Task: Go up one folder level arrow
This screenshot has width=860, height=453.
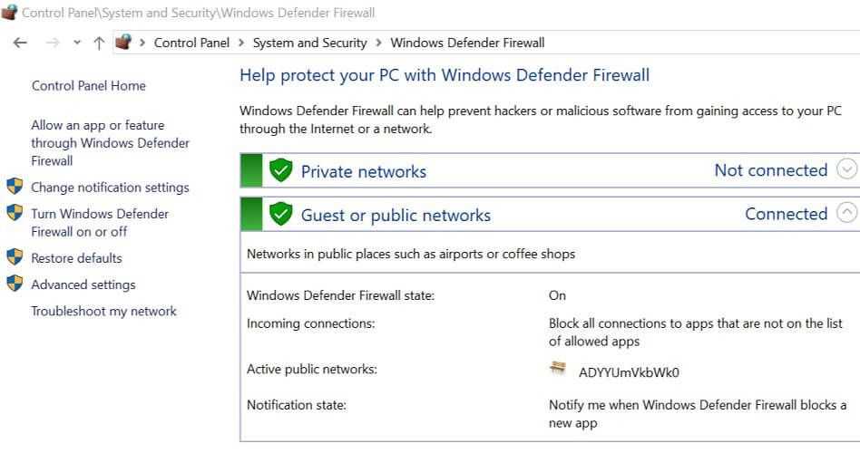Action: point(99,43)
